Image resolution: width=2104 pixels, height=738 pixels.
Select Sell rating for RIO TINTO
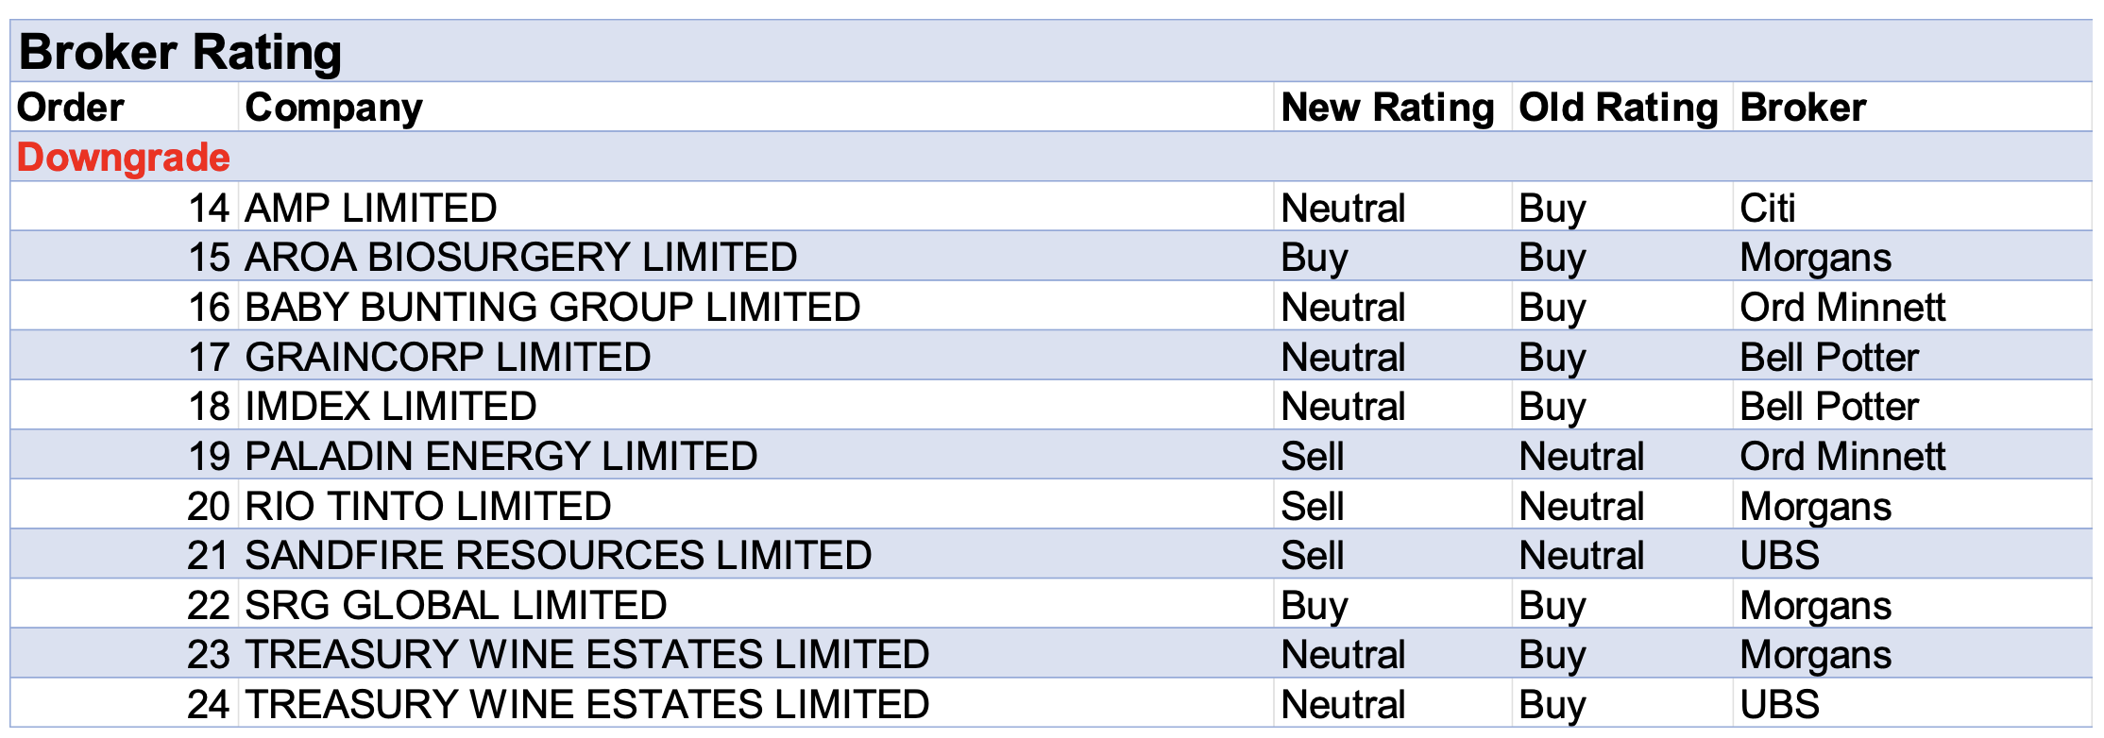click(x=1312, y=507)
